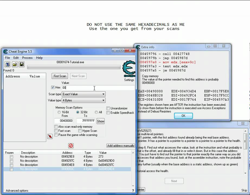Select the All radio button

96,112
